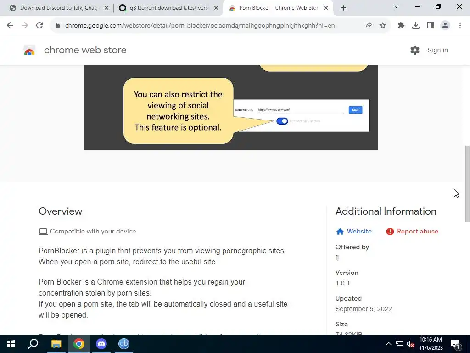Show hidden system tray icons
Viewport: 470px width, 353px height.
pyautogui.click(x=388, y=344)
